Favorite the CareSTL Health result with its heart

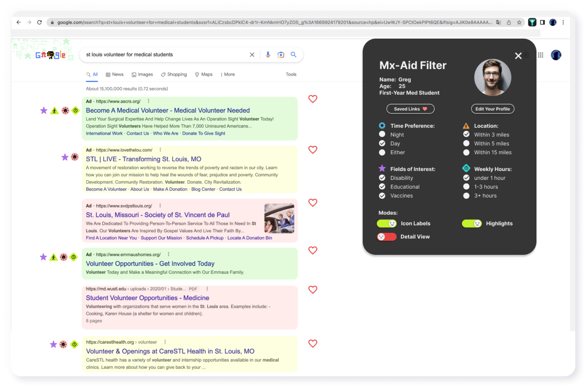[x=313, y=343]
